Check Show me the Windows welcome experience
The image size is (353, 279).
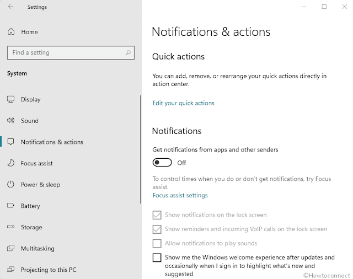point(157,257)
